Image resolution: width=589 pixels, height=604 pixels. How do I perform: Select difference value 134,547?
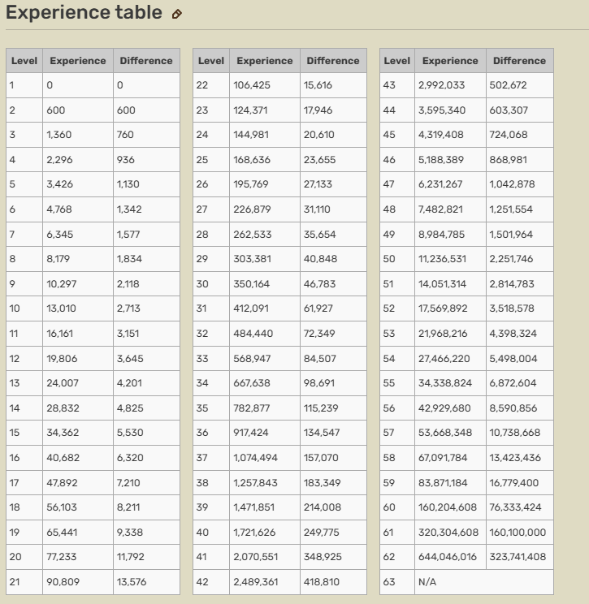click(x=322, y=433)
